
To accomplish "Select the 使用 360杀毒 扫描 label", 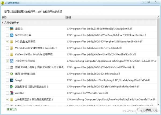I will click(x=25, y=74).
